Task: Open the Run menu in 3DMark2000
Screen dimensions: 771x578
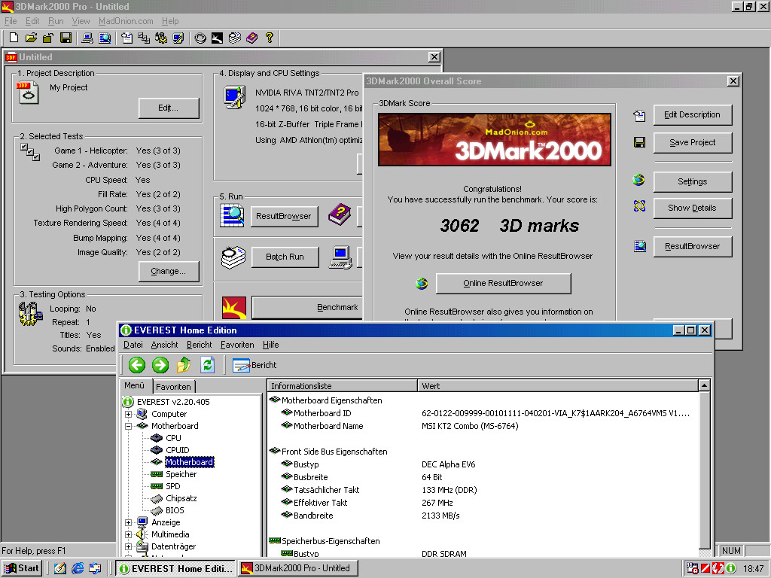Action: [x=56, y=21]
